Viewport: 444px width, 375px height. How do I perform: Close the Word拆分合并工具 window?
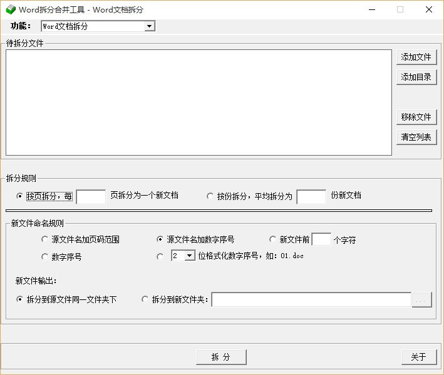(429, 9)
